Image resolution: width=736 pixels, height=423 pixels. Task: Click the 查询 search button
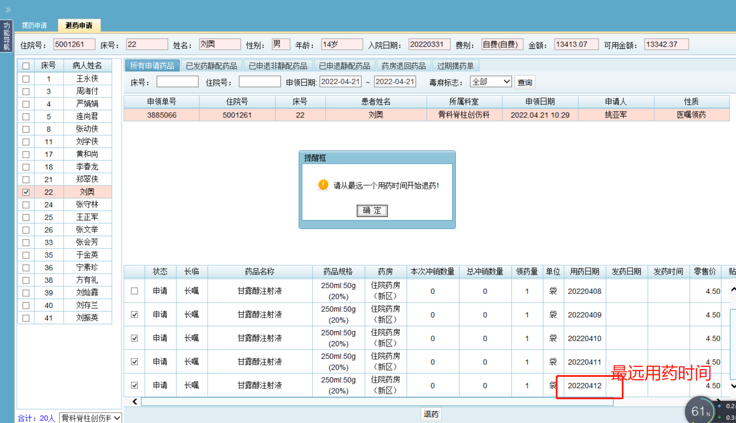[524, 83]
